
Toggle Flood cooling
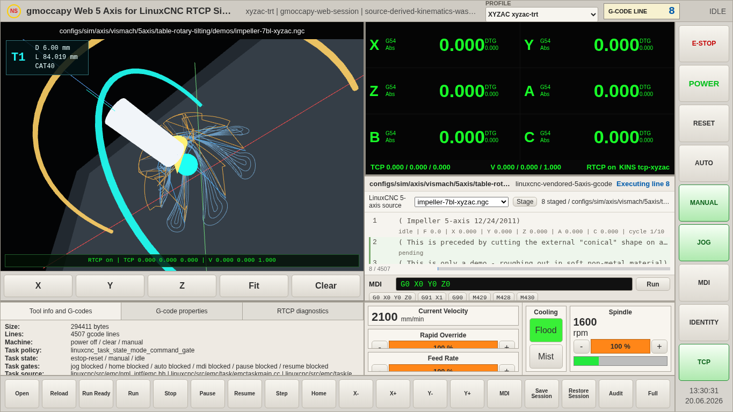point(546,330)
